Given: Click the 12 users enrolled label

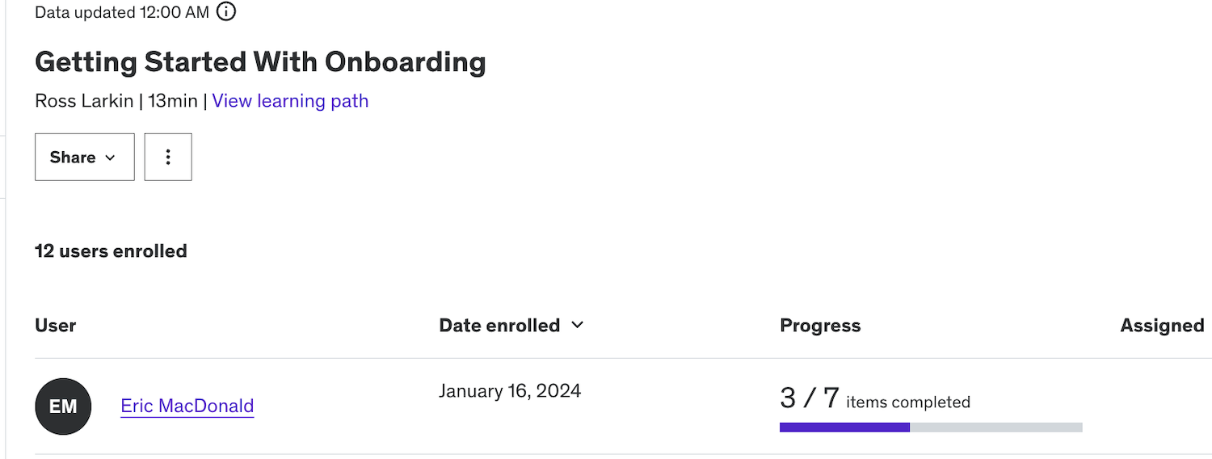Looking at the screenshot, I should (x=111, y=251).
